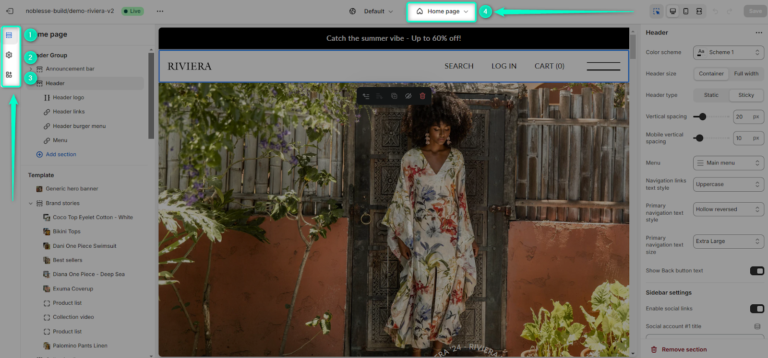Click the undo arrow icon
Image resolution: width=768 pixels, height=358 pixels.
pos(716,11)
